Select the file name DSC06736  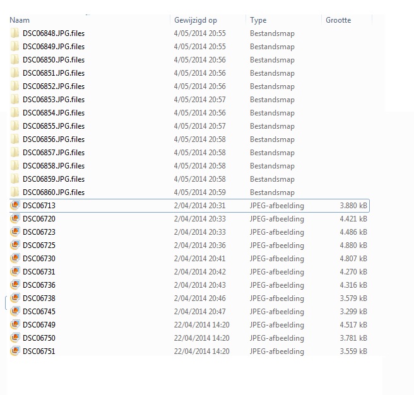(39, 285)
